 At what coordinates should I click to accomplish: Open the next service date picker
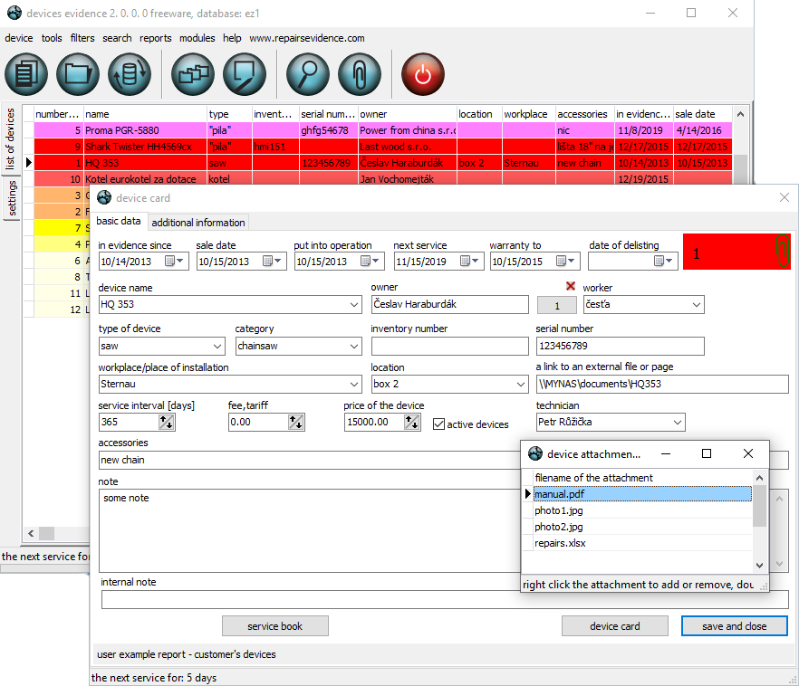point(469,261)
